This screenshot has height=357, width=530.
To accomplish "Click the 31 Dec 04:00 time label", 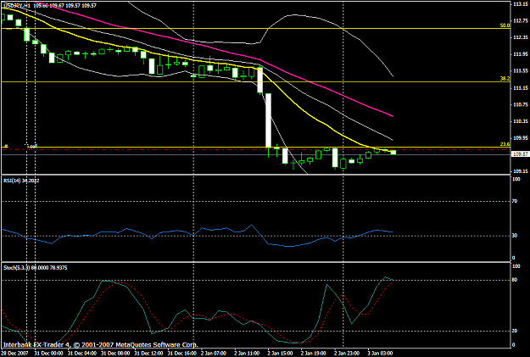I will click(81, 354).
